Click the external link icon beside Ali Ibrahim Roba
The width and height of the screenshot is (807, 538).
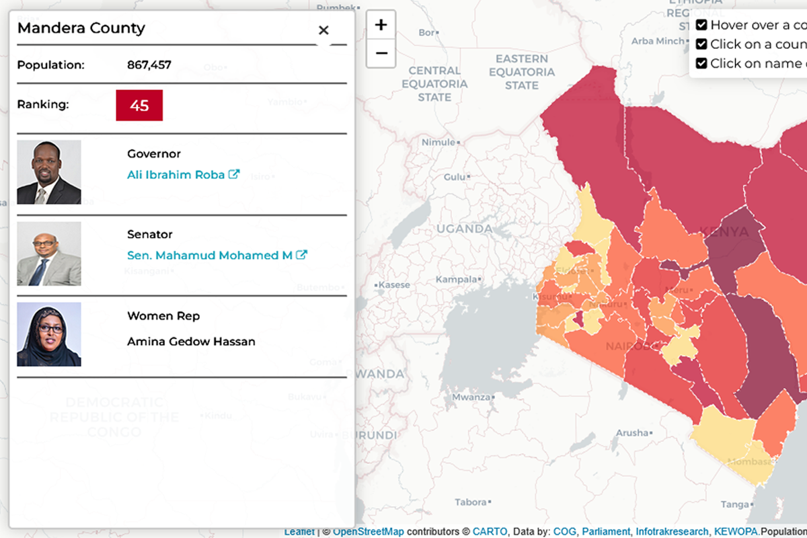click(x=233, y=174)
